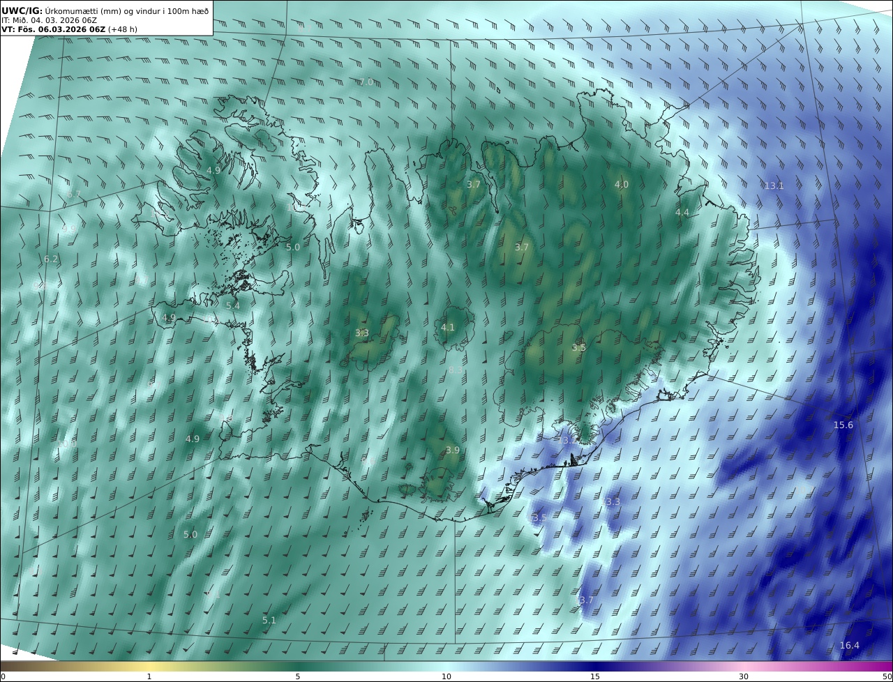The height and width of the screenshot is (682, 893).
Task: Select the 6.2 precipitation value
Action: [51, 259]
